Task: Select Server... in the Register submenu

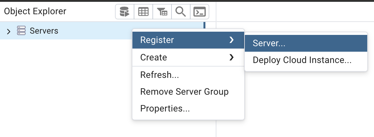Action: point(269,43)
